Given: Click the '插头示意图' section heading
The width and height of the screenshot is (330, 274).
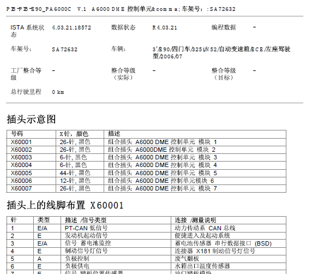Looking at the screenshot, I should (31, 119).
